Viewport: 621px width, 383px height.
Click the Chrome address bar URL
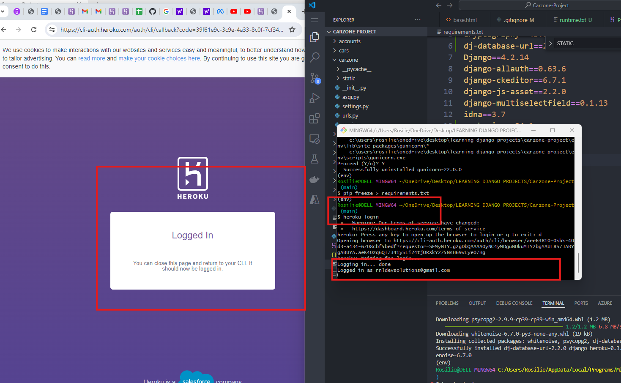click(172, 30)
